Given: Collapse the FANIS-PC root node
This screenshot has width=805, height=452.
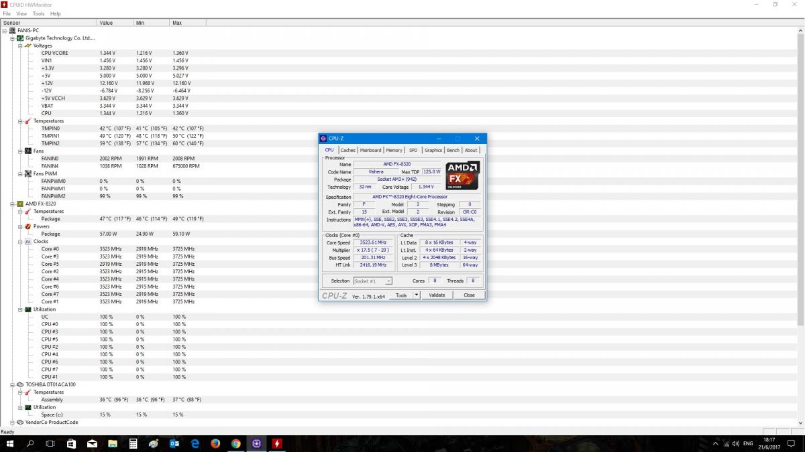Looking at the screenshot, I should tap(5, 31).
